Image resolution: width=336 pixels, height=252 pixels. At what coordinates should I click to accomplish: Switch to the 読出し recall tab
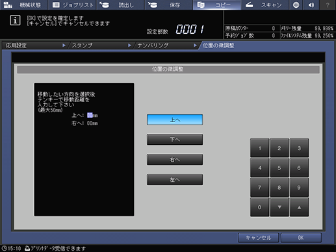pos(120,5)
